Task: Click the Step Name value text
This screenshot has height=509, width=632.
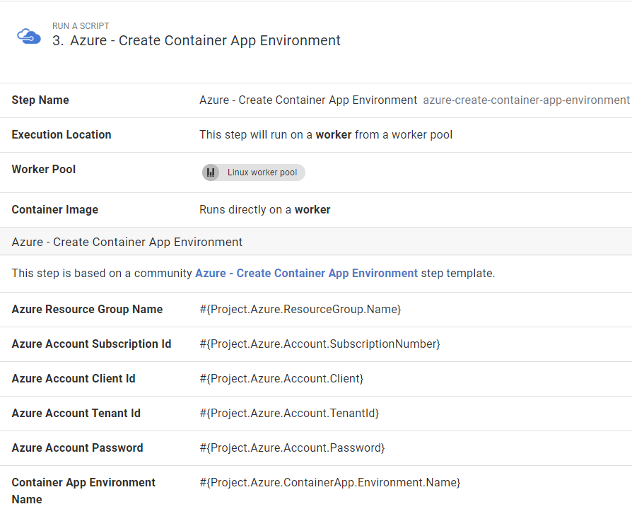Action: (308, 100)
